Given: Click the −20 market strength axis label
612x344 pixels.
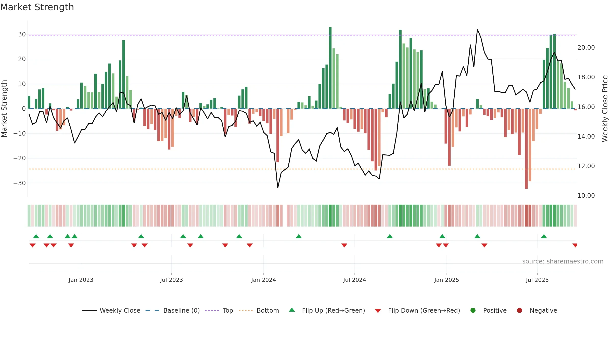Looking at the screenshot, I should pos(19,158).
